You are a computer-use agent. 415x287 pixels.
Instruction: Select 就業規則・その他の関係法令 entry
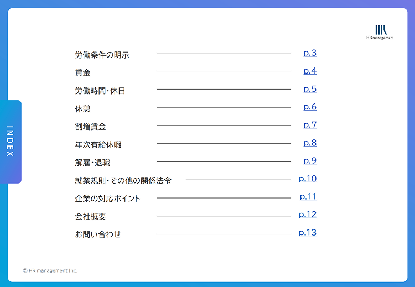(123, 181)
